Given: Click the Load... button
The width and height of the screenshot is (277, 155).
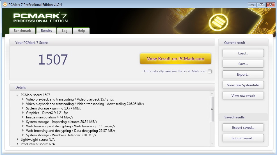Looking at the screenshot, I should (243, 53).
